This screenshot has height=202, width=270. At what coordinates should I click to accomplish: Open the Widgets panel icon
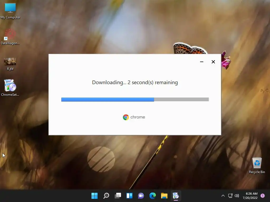129,196
